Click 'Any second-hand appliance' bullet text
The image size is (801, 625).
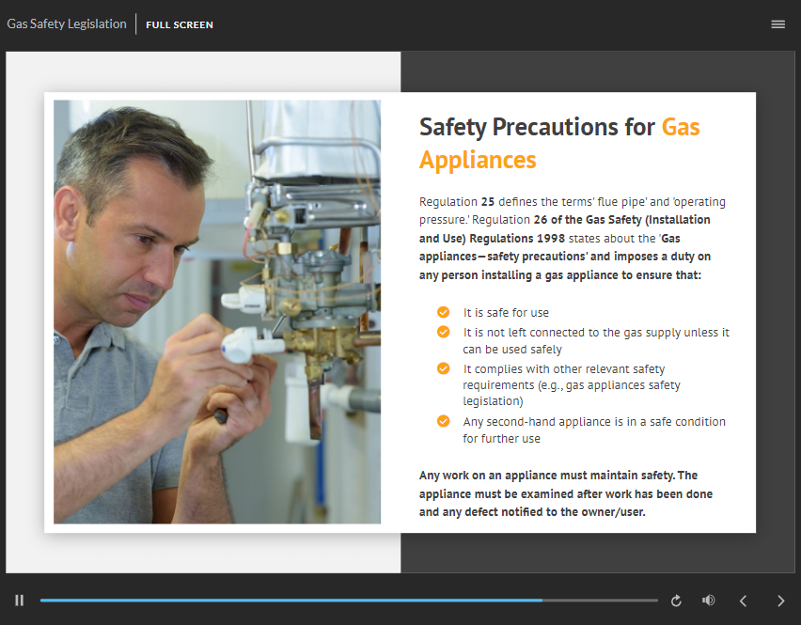click(594, 430)
